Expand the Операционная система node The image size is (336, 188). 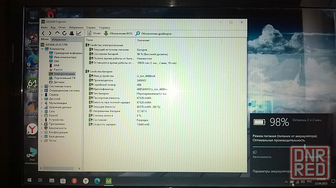(x=42, y=90)
